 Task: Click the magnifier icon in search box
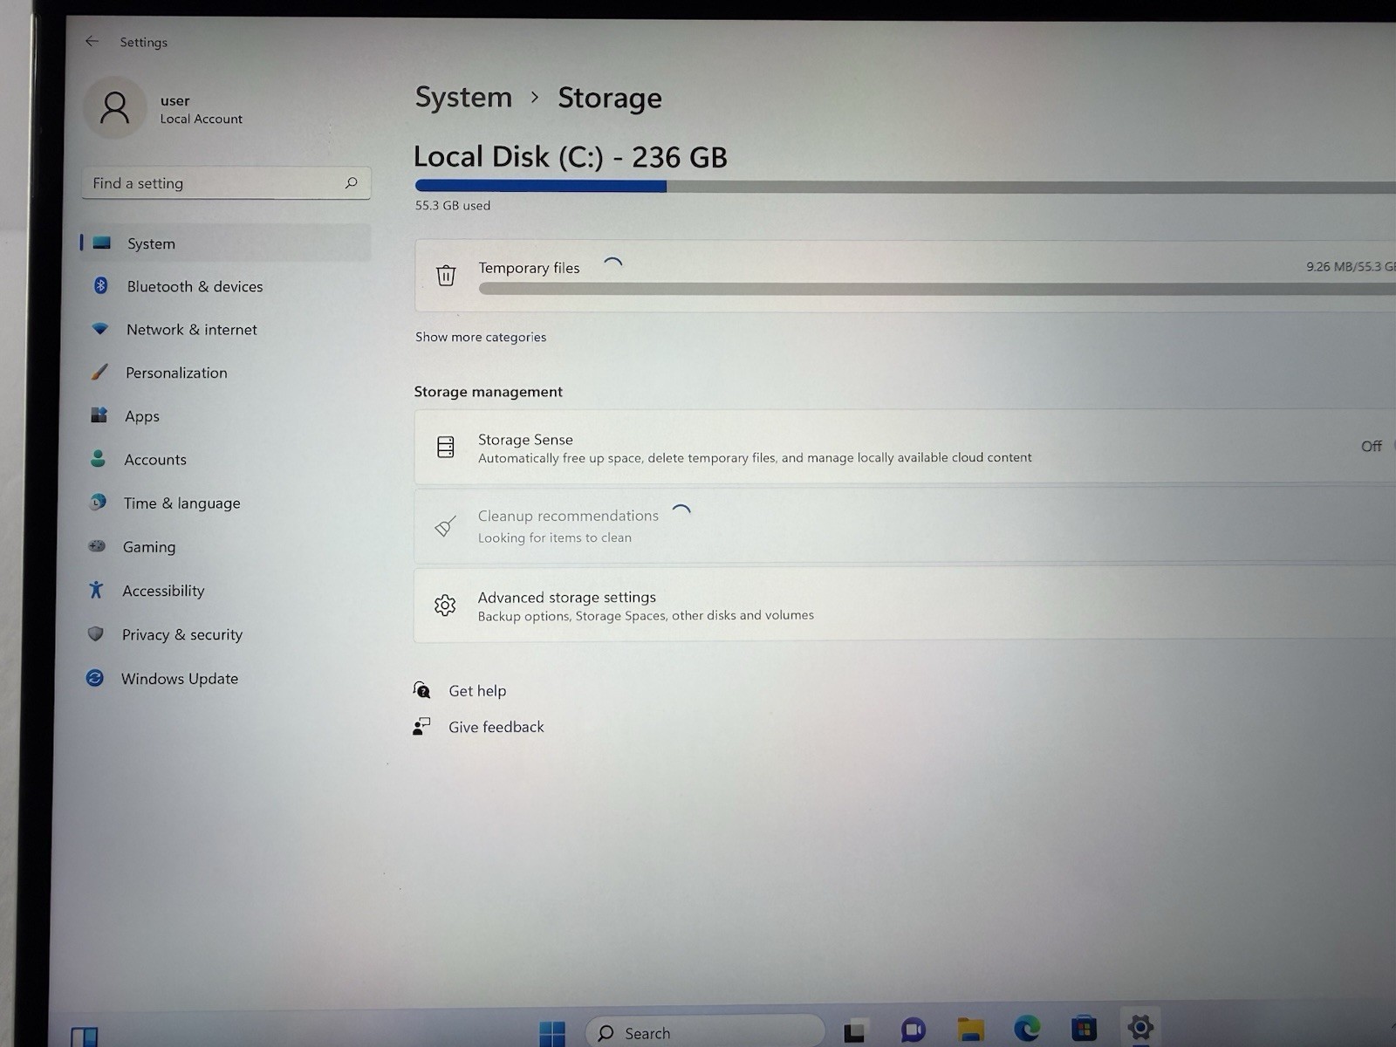[351, 183]
